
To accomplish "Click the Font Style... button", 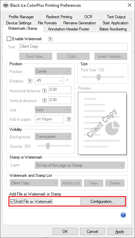I will click(x=36, y=56).
